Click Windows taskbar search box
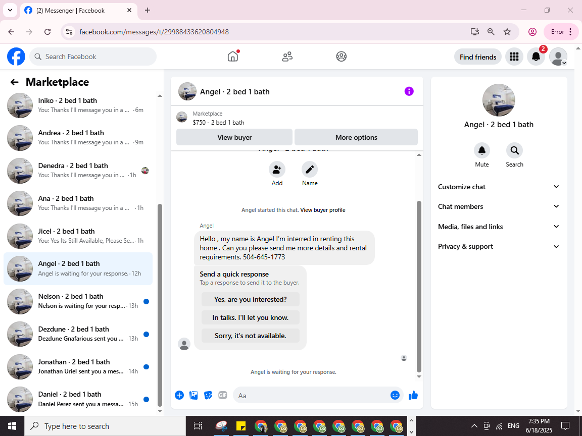582x436 pixels. point(105,426)
